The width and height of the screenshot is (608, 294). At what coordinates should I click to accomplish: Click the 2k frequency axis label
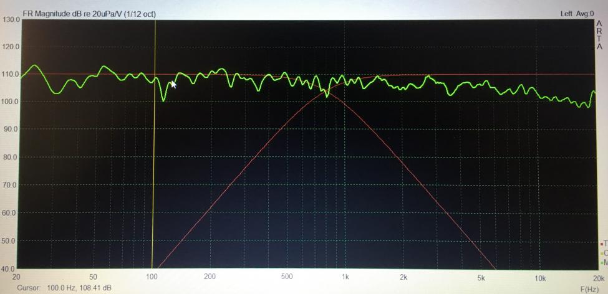[403, 277]
